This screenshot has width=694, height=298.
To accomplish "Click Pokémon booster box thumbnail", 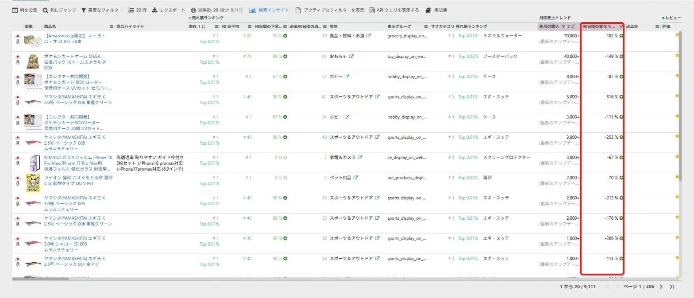I will [33, 61].
